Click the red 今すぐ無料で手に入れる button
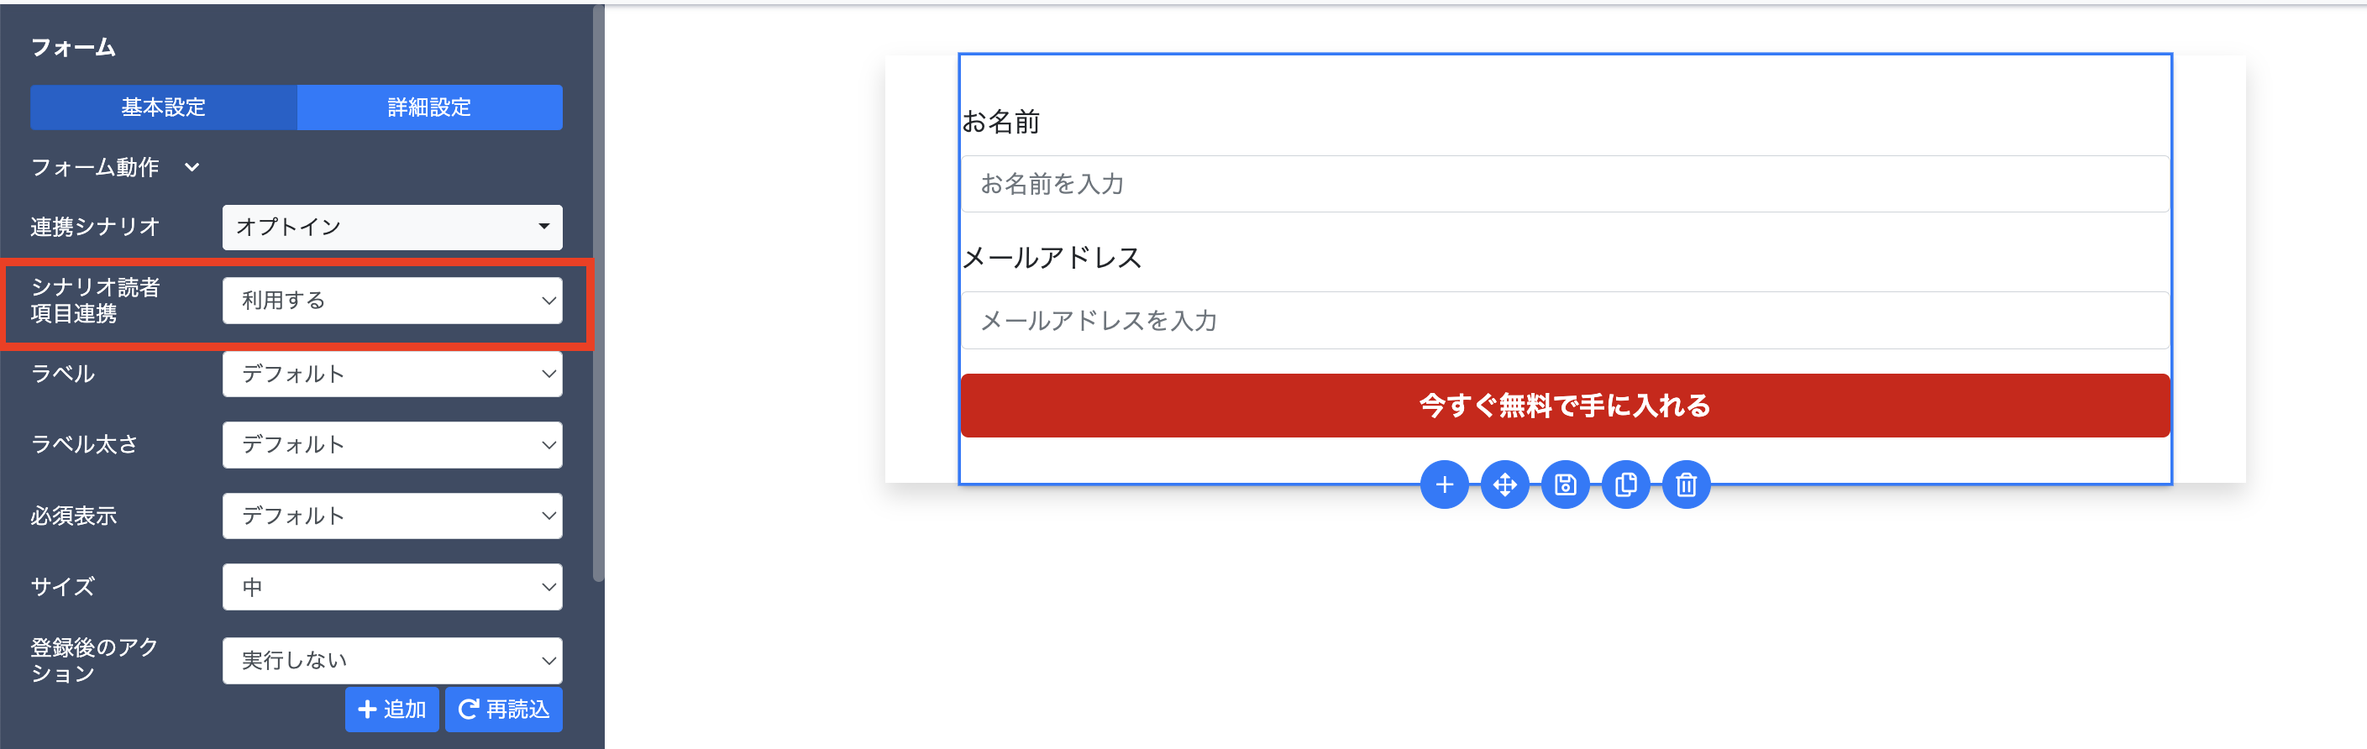The height and width of the screenshot is (749, 2367). pyautogui.click(x=1564, y=406)
